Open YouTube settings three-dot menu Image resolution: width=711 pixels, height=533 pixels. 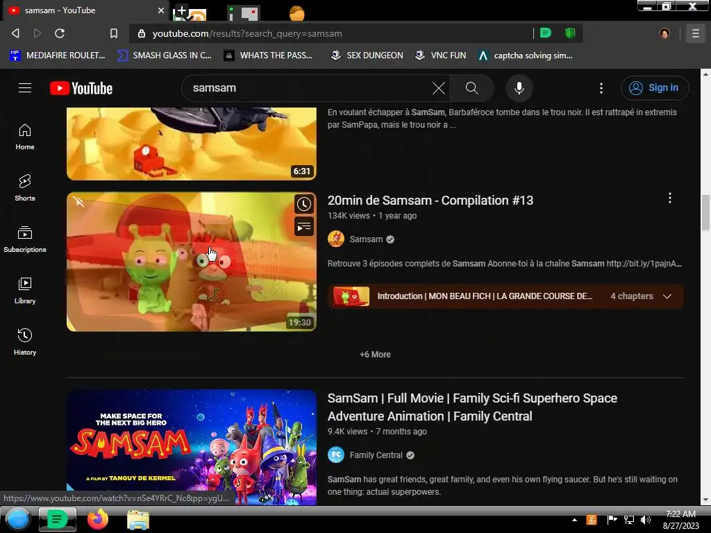601,88
